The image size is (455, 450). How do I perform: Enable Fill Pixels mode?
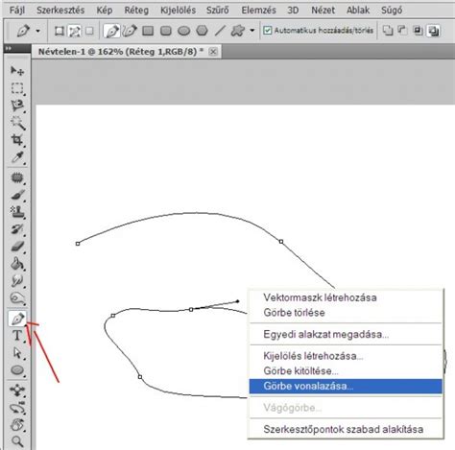89,31
